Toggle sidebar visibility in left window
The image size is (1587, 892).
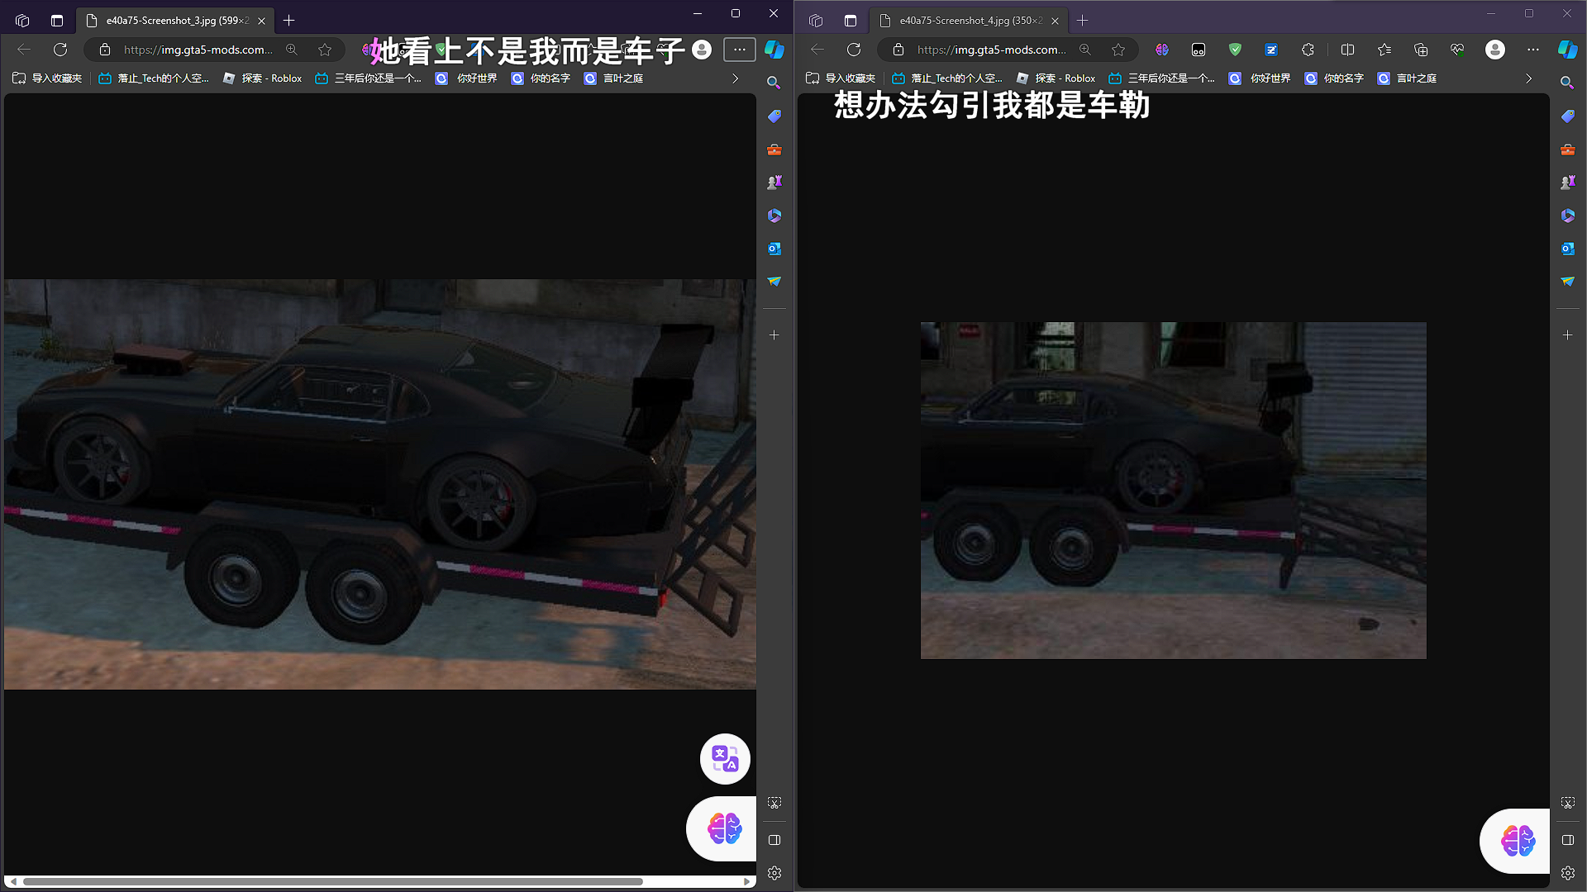774,840
